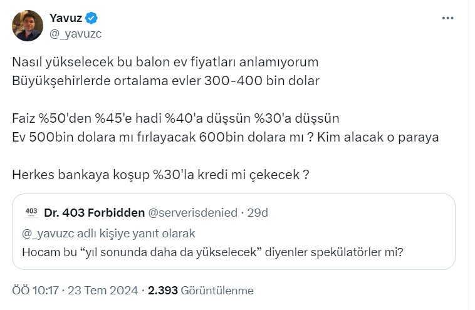The height and width of the screenshot is (310, 475).
Task: Open Dr. 403 Forbidden's profile name
Action: pyautogui.click(x=94, y=213)
